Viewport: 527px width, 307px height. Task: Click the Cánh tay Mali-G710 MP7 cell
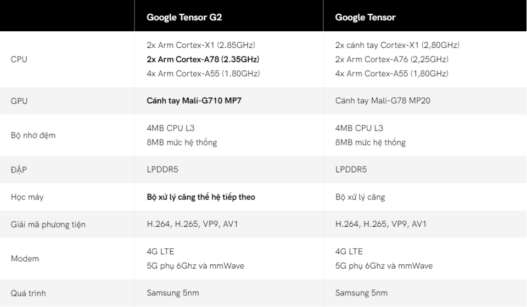189,102
